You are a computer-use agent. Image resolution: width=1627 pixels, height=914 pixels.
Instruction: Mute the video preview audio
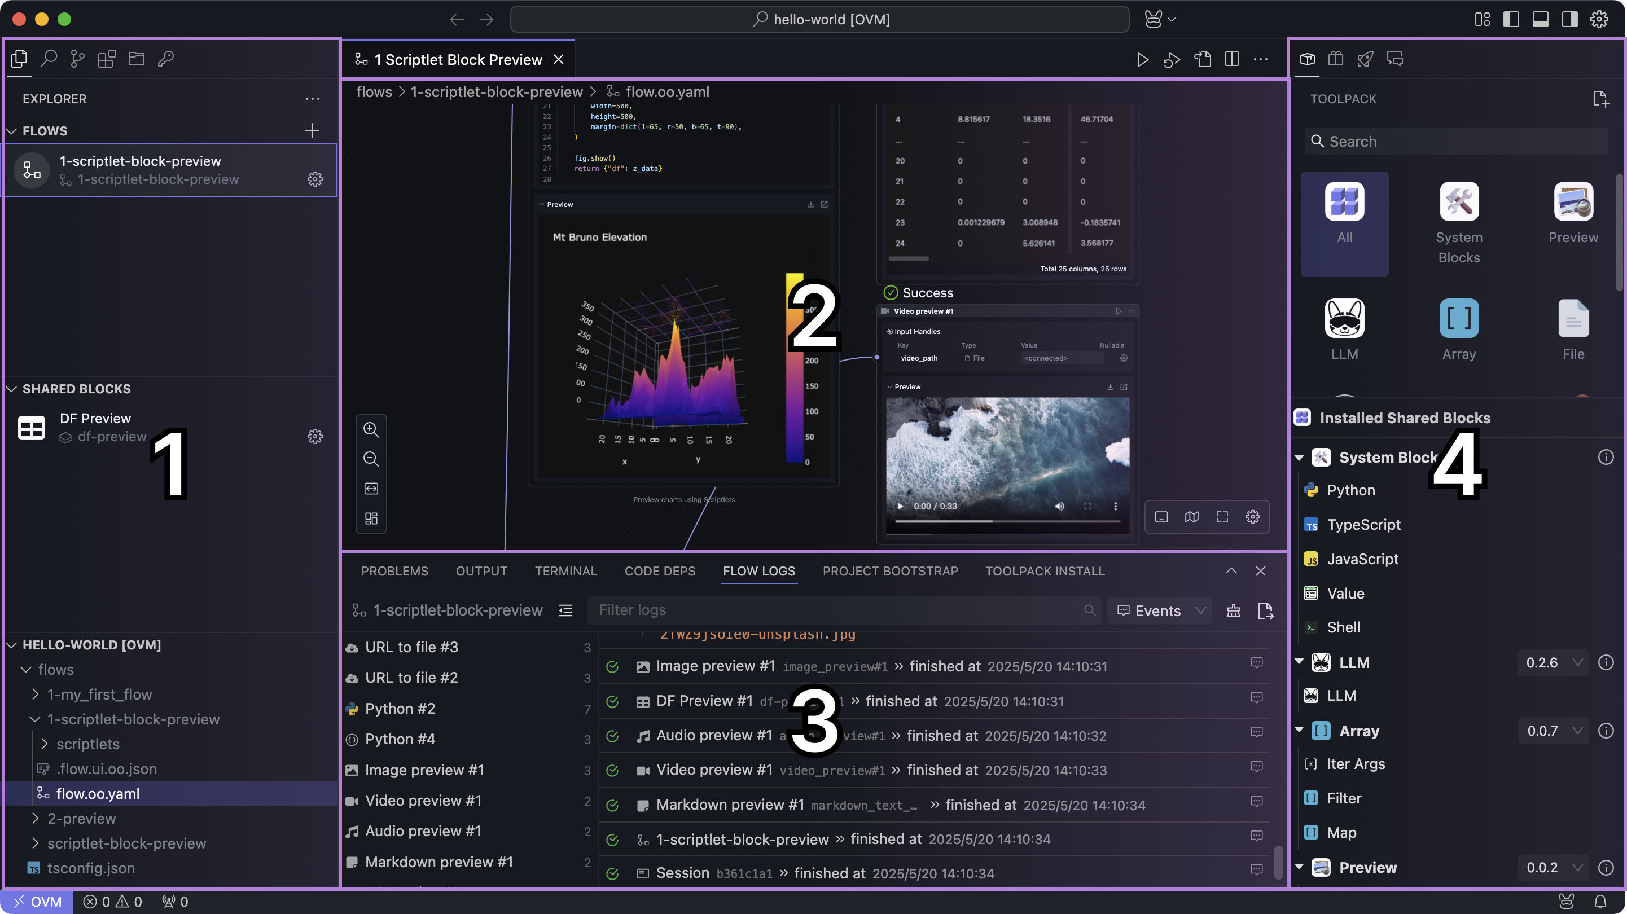pos(1059,506)
